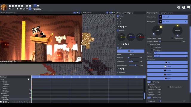Switch to Spot light properties tab
The image size is (191, 107).
pos(167,13)
